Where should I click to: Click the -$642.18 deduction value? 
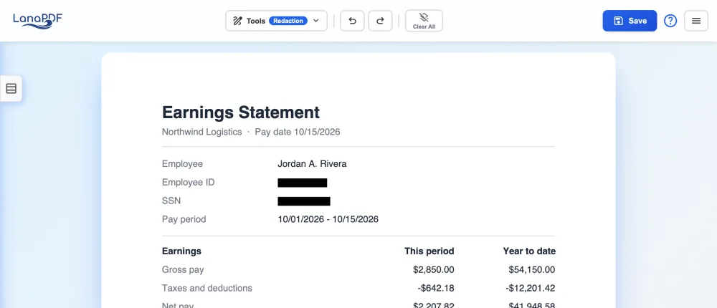[436, 289]
